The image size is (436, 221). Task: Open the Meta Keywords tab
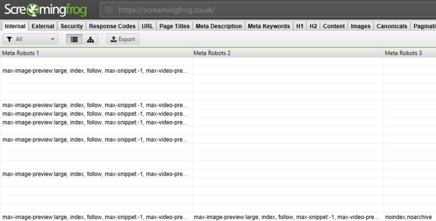click(x=268, y=26)
